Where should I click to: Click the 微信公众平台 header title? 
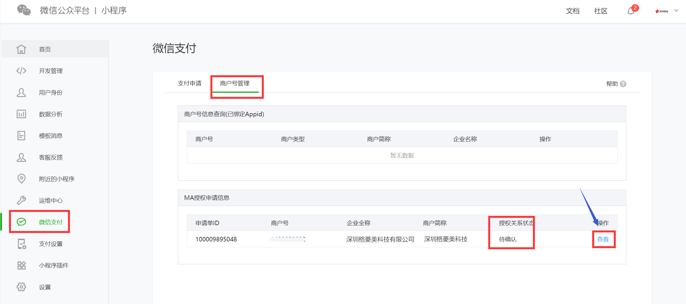pos(65,10)
